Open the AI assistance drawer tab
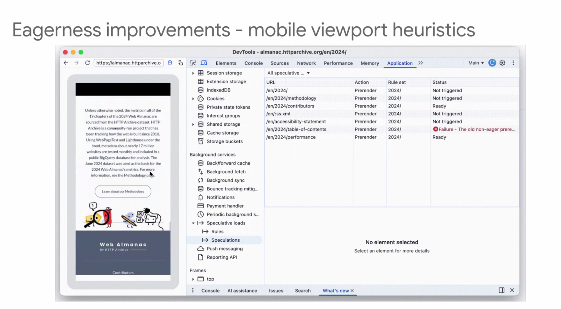The height and width of the screenshot is (309, 561). point(242,291)
